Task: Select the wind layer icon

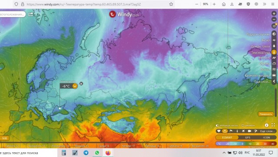Action: coord(274,40)
